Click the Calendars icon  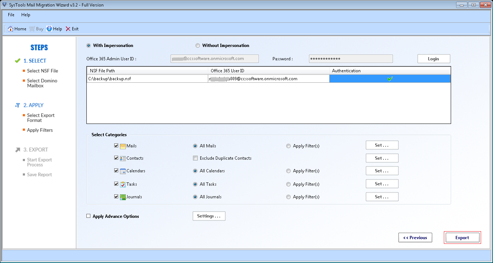point(123,171)
